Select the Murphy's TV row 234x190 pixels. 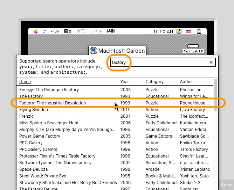click(115, 130)
